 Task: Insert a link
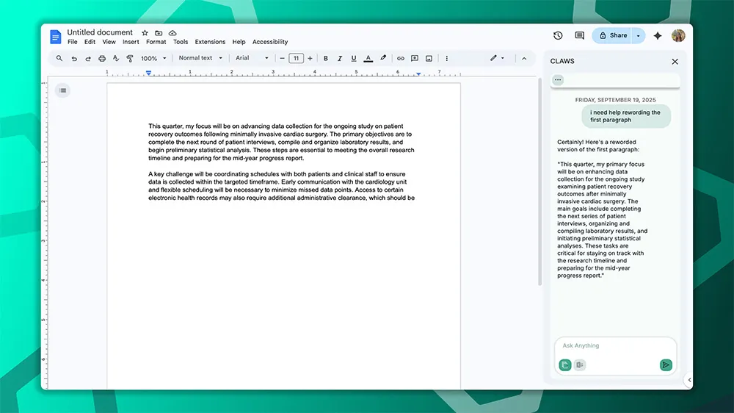(400, 59)
